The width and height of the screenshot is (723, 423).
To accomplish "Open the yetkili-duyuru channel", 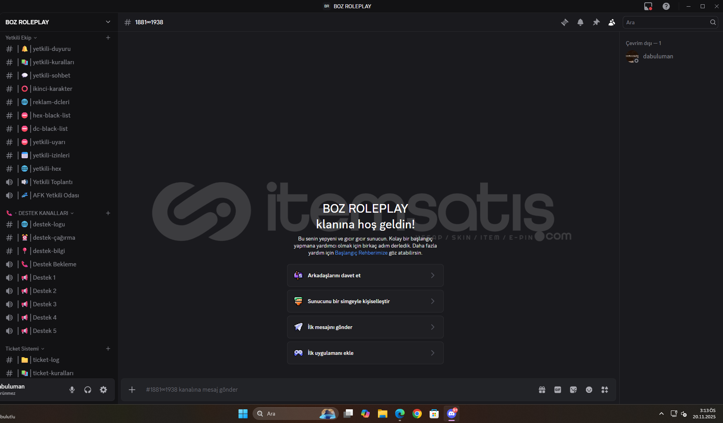I will coord(58,49).
